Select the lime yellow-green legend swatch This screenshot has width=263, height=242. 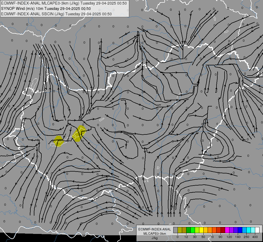[x=197, y=230]
